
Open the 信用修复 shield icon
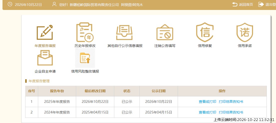tap(205, 32)
